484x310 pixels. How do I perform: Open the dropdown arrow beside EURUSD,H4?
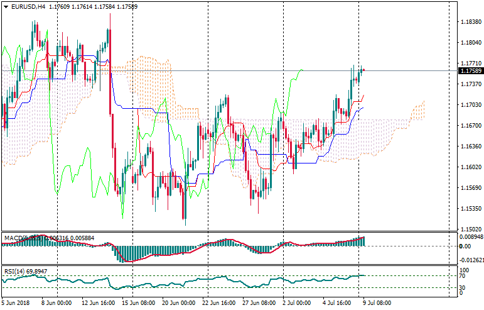tap(6, 6)
